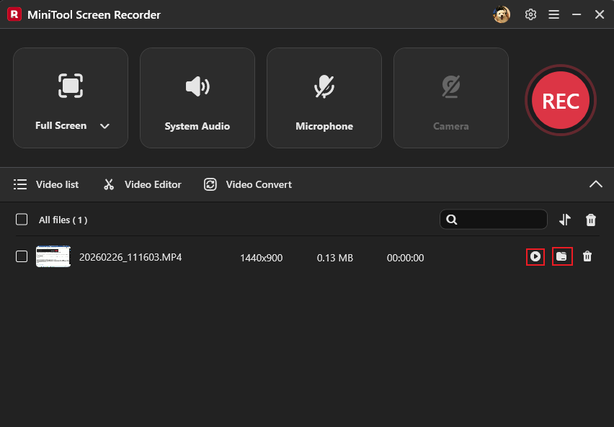
Task: Switch to the Video Editor tab
Action: pyautogui.click(x=142, y=184)
